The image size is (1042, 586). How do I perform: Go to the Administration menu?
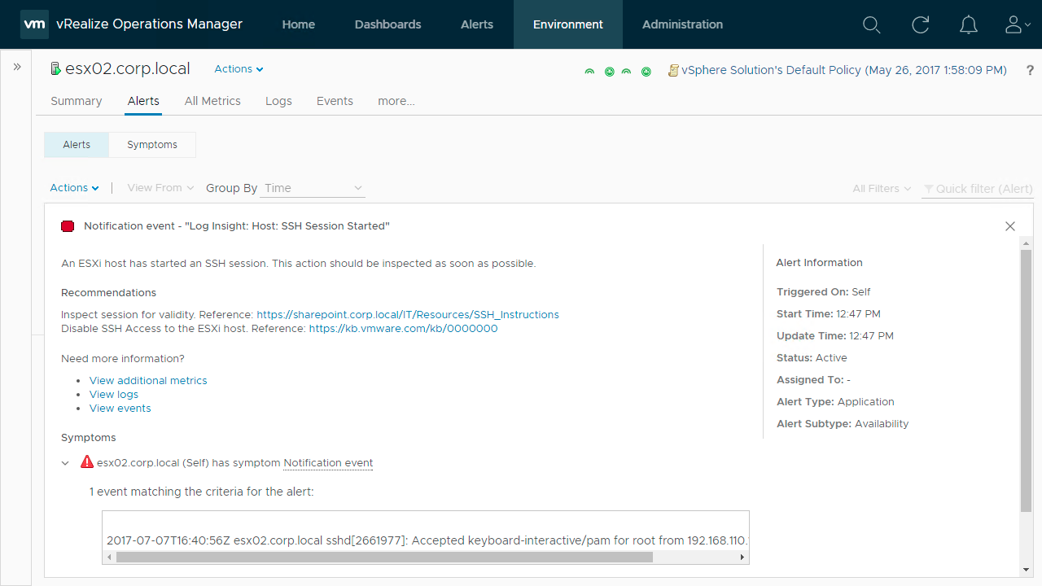(682, 24)
